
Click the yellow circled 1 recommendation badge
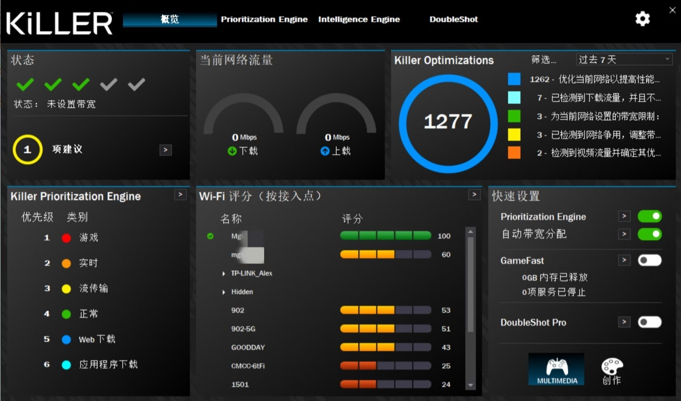27,150
